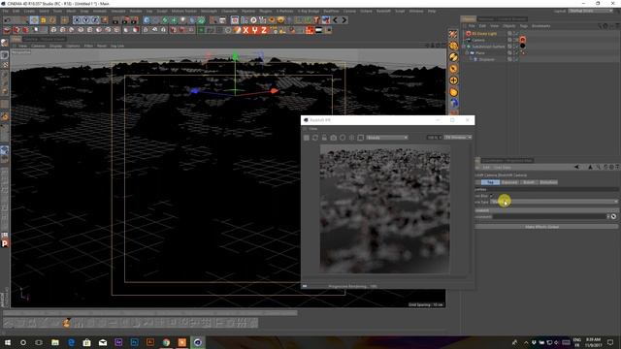Click the orange plus-circle icon in right column
The width and height of the screenshot is (621, 349).
tap(453, 80)
